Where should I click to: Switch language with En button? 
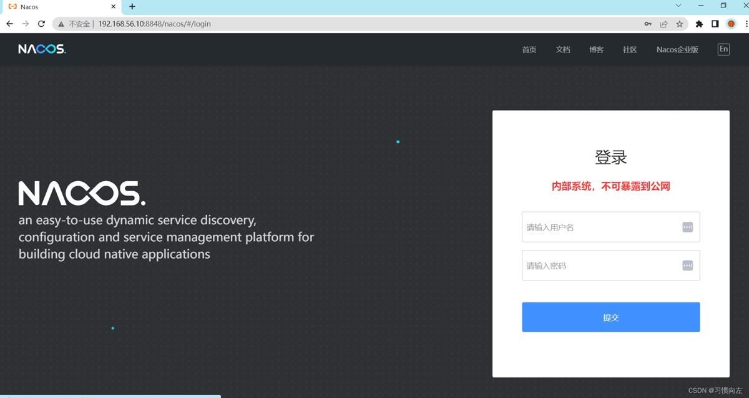click(723, 49)
